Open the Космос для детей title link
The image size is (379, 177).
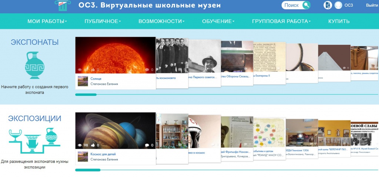(103, 154)
